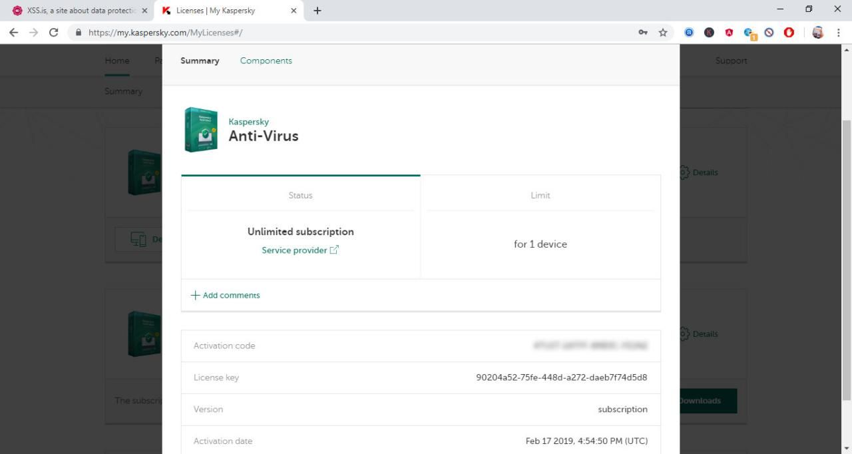Reload the Kaspersky page
This screenshot has width=852, height=454.
coord(54,32)
